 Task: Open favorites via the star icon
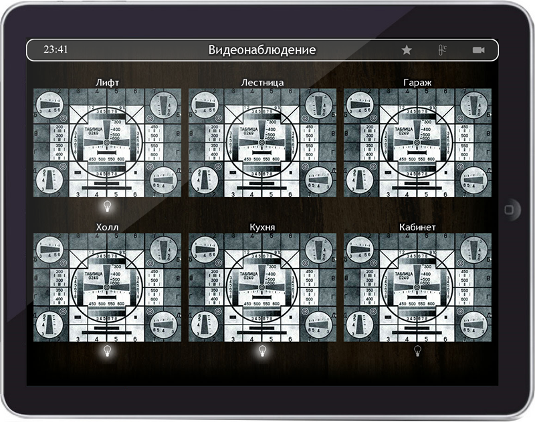click(x=407, y=50)
